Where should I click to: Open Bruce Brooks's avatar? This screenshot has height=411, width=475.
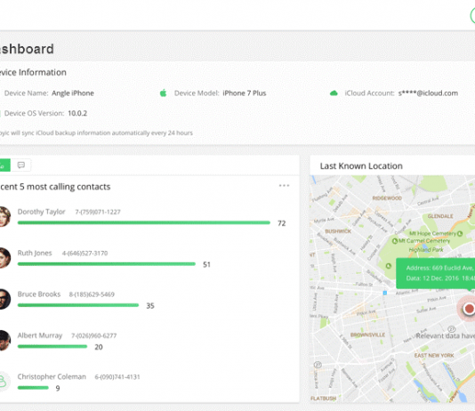4,299
